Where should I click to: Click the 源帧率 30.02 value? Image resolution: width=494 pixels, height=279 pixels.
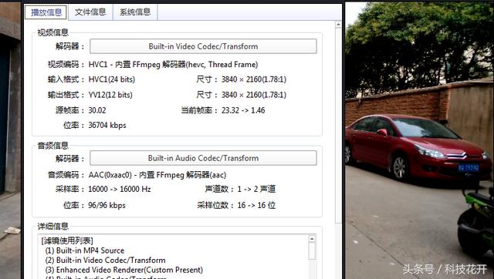pos(97,110)
